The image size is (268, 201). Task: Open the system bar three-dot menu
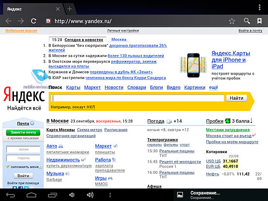pos(110,195)
